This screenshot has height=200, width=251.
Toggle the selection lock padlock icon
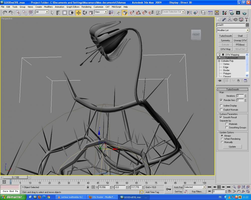coord(88,187)
